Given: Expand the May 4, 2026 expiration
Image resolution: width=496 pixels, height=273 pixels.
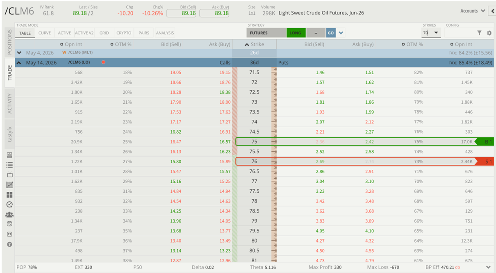Looking at the screenshot, I should point(19,52).
